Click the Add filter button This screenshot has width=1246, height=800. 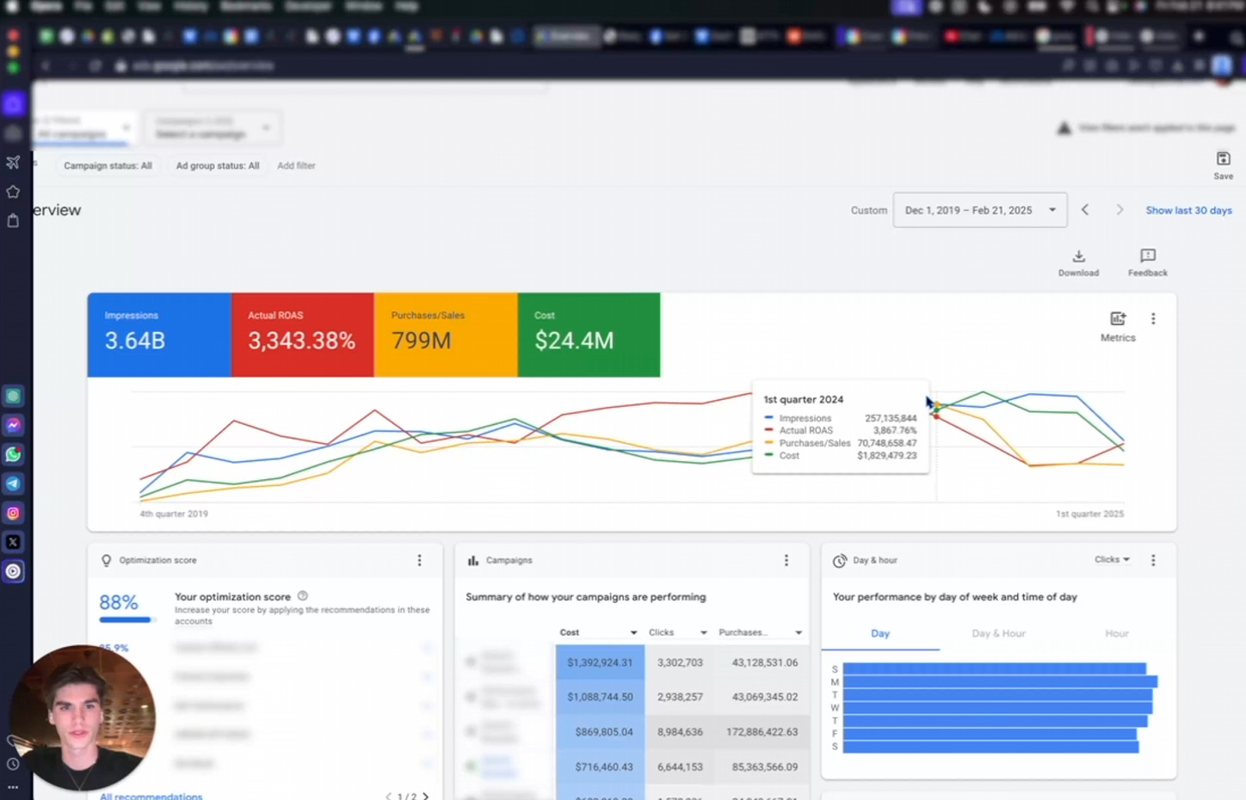coord(296,166)
